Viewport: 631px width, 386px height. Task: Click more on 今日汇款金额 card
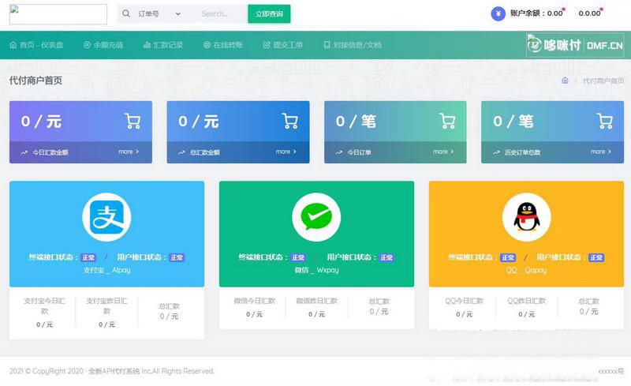(129, 152)
